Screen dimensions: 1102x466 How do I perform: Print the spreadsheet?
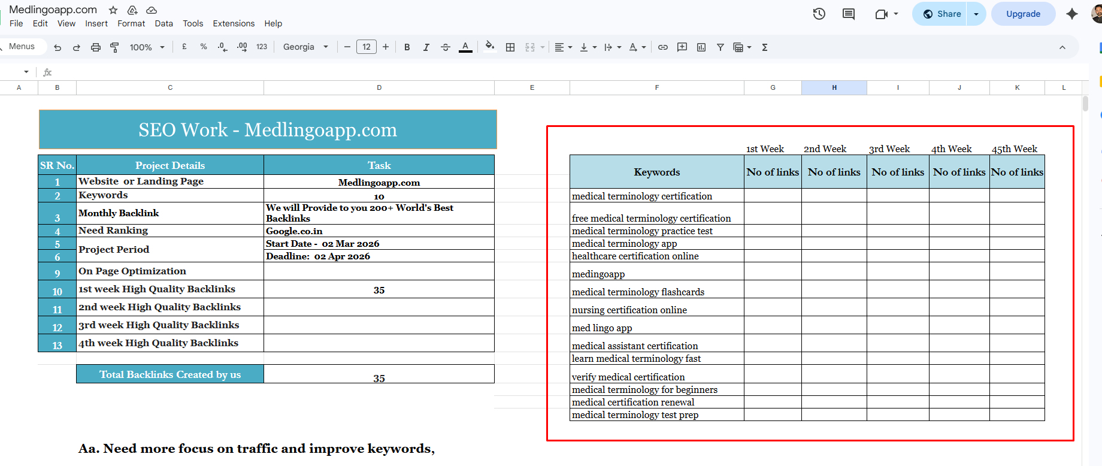95,47
